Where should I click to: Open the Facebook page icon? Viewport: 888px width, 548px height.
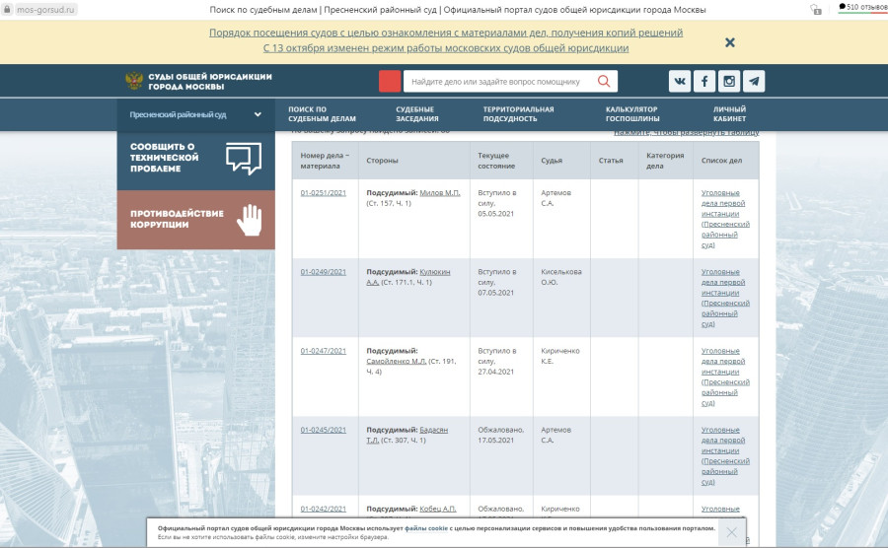[704, 81]
